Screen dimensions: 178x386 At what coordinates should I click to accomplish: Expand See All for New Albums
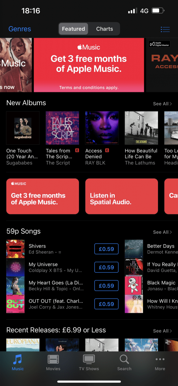162,104
